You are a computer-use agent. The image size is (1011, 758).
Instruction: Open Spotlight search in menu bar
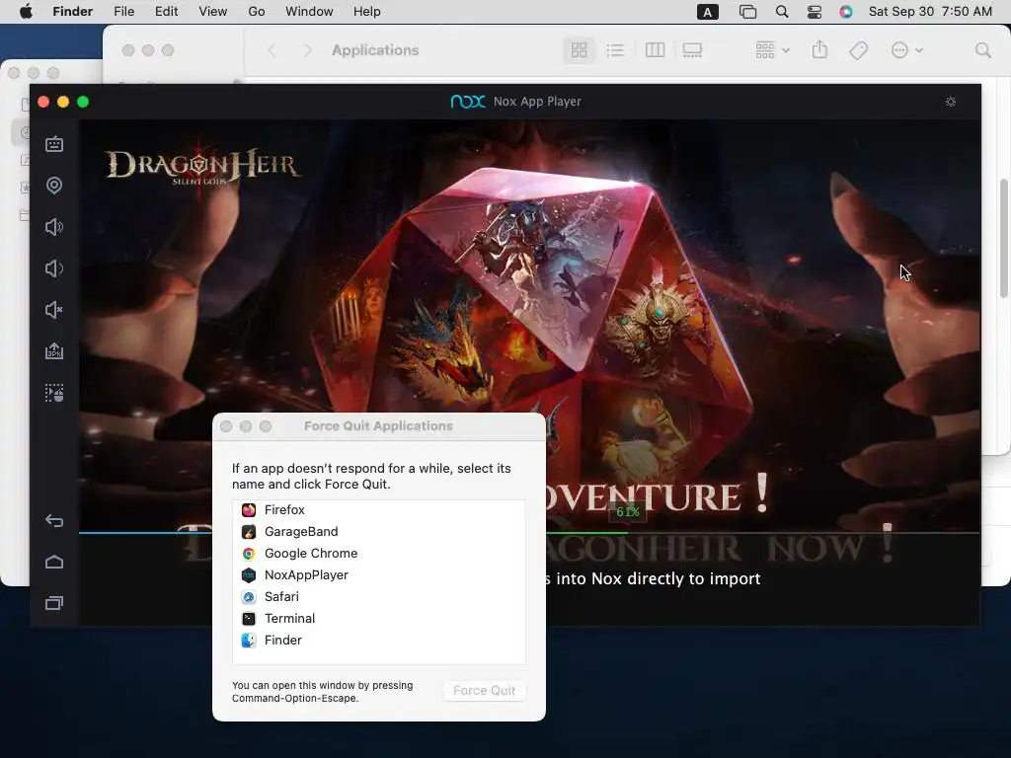[782, 12]
